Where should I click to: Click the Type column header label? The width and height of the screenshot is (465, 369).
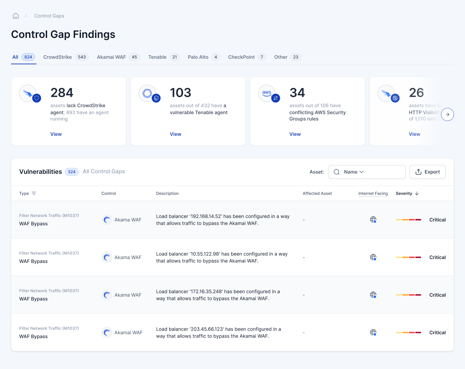coord(24,193)
